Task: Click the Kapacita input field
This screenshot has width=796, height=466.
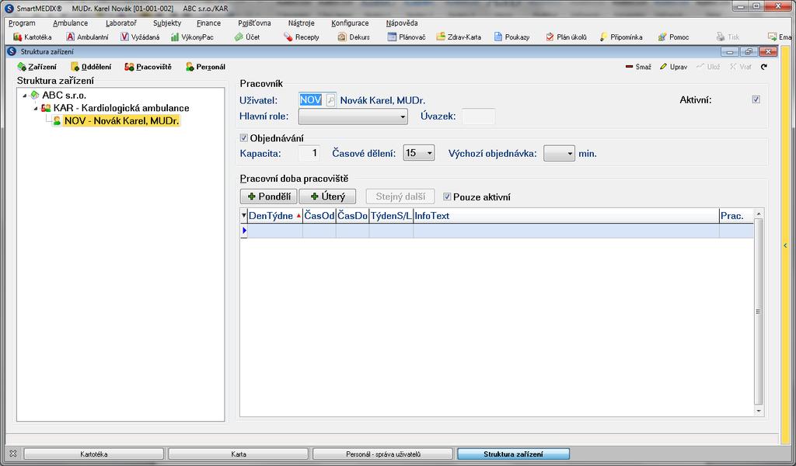Action: click(x=309, y=153)
